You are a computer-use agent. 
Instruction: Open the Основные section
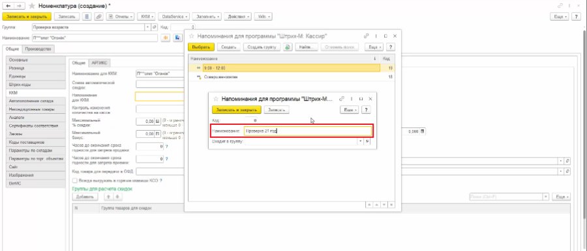tap(36, 60)
